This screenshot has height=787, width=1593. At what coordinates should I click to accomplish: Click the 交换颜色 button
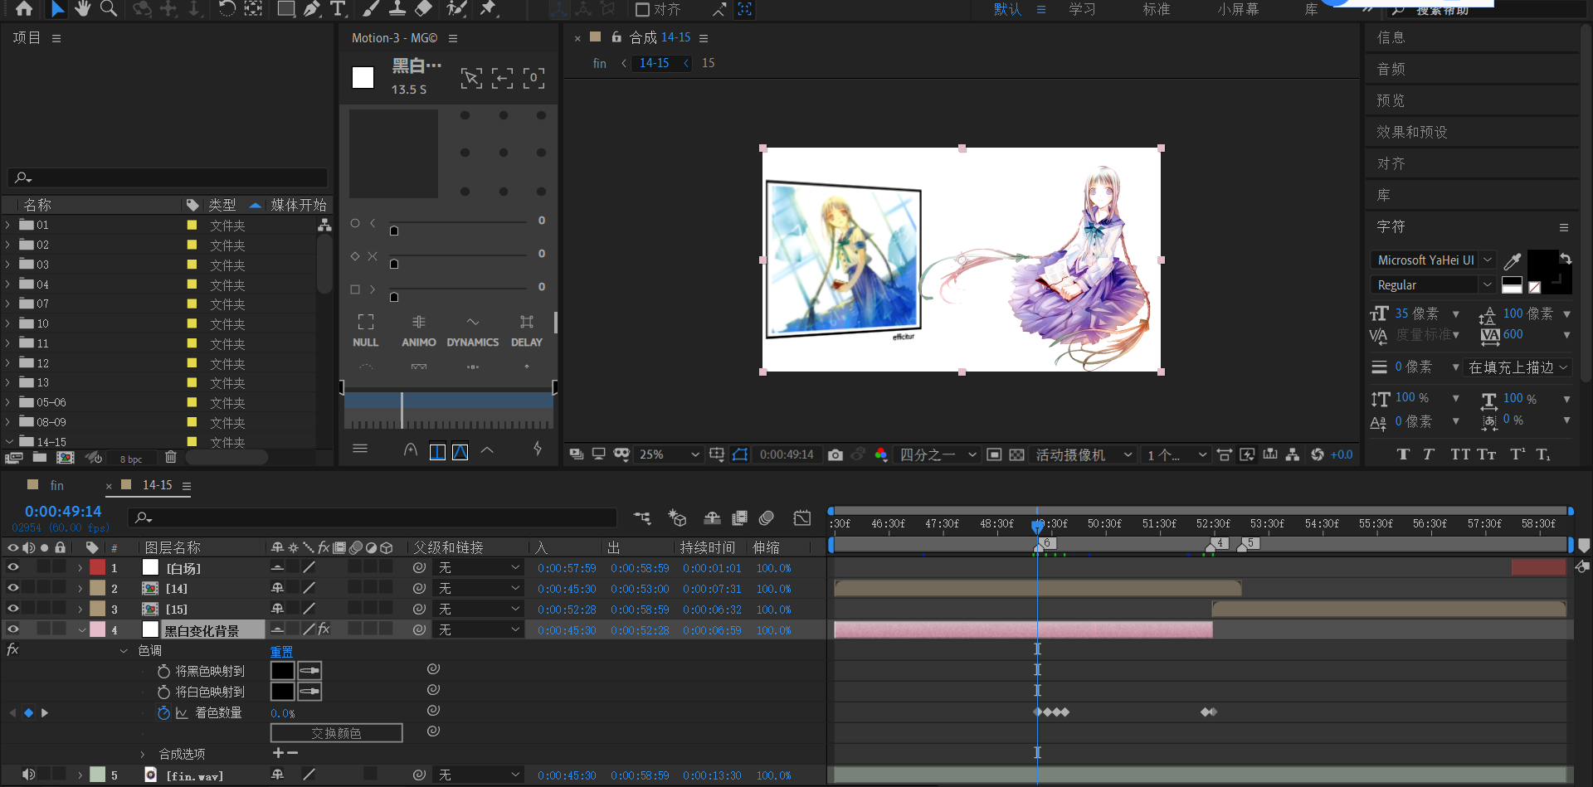336,733
